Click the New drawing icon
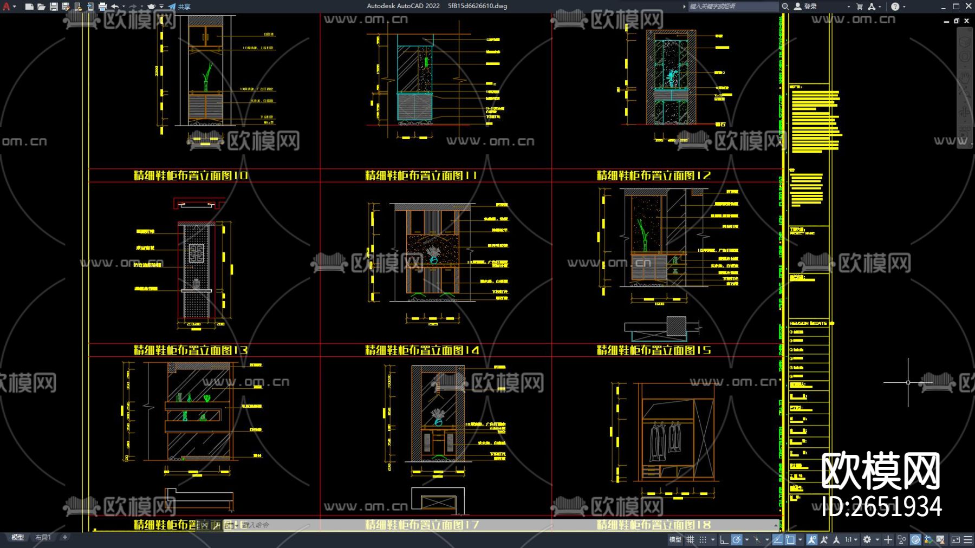Viewport: 975px width, 548px height. click(29, 6)
